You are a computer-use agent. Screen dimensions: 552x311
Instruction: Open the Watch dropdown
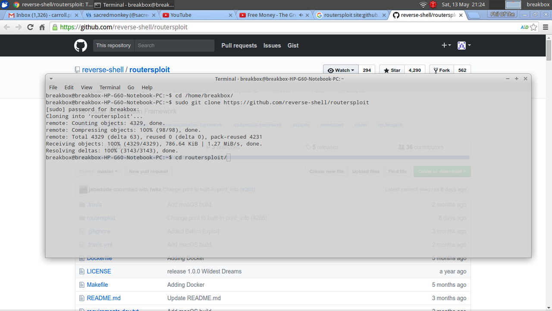click(x=341, y=70)
